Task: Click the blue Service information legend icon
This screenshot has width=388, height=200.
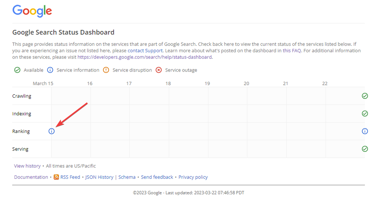Action: 50,70
